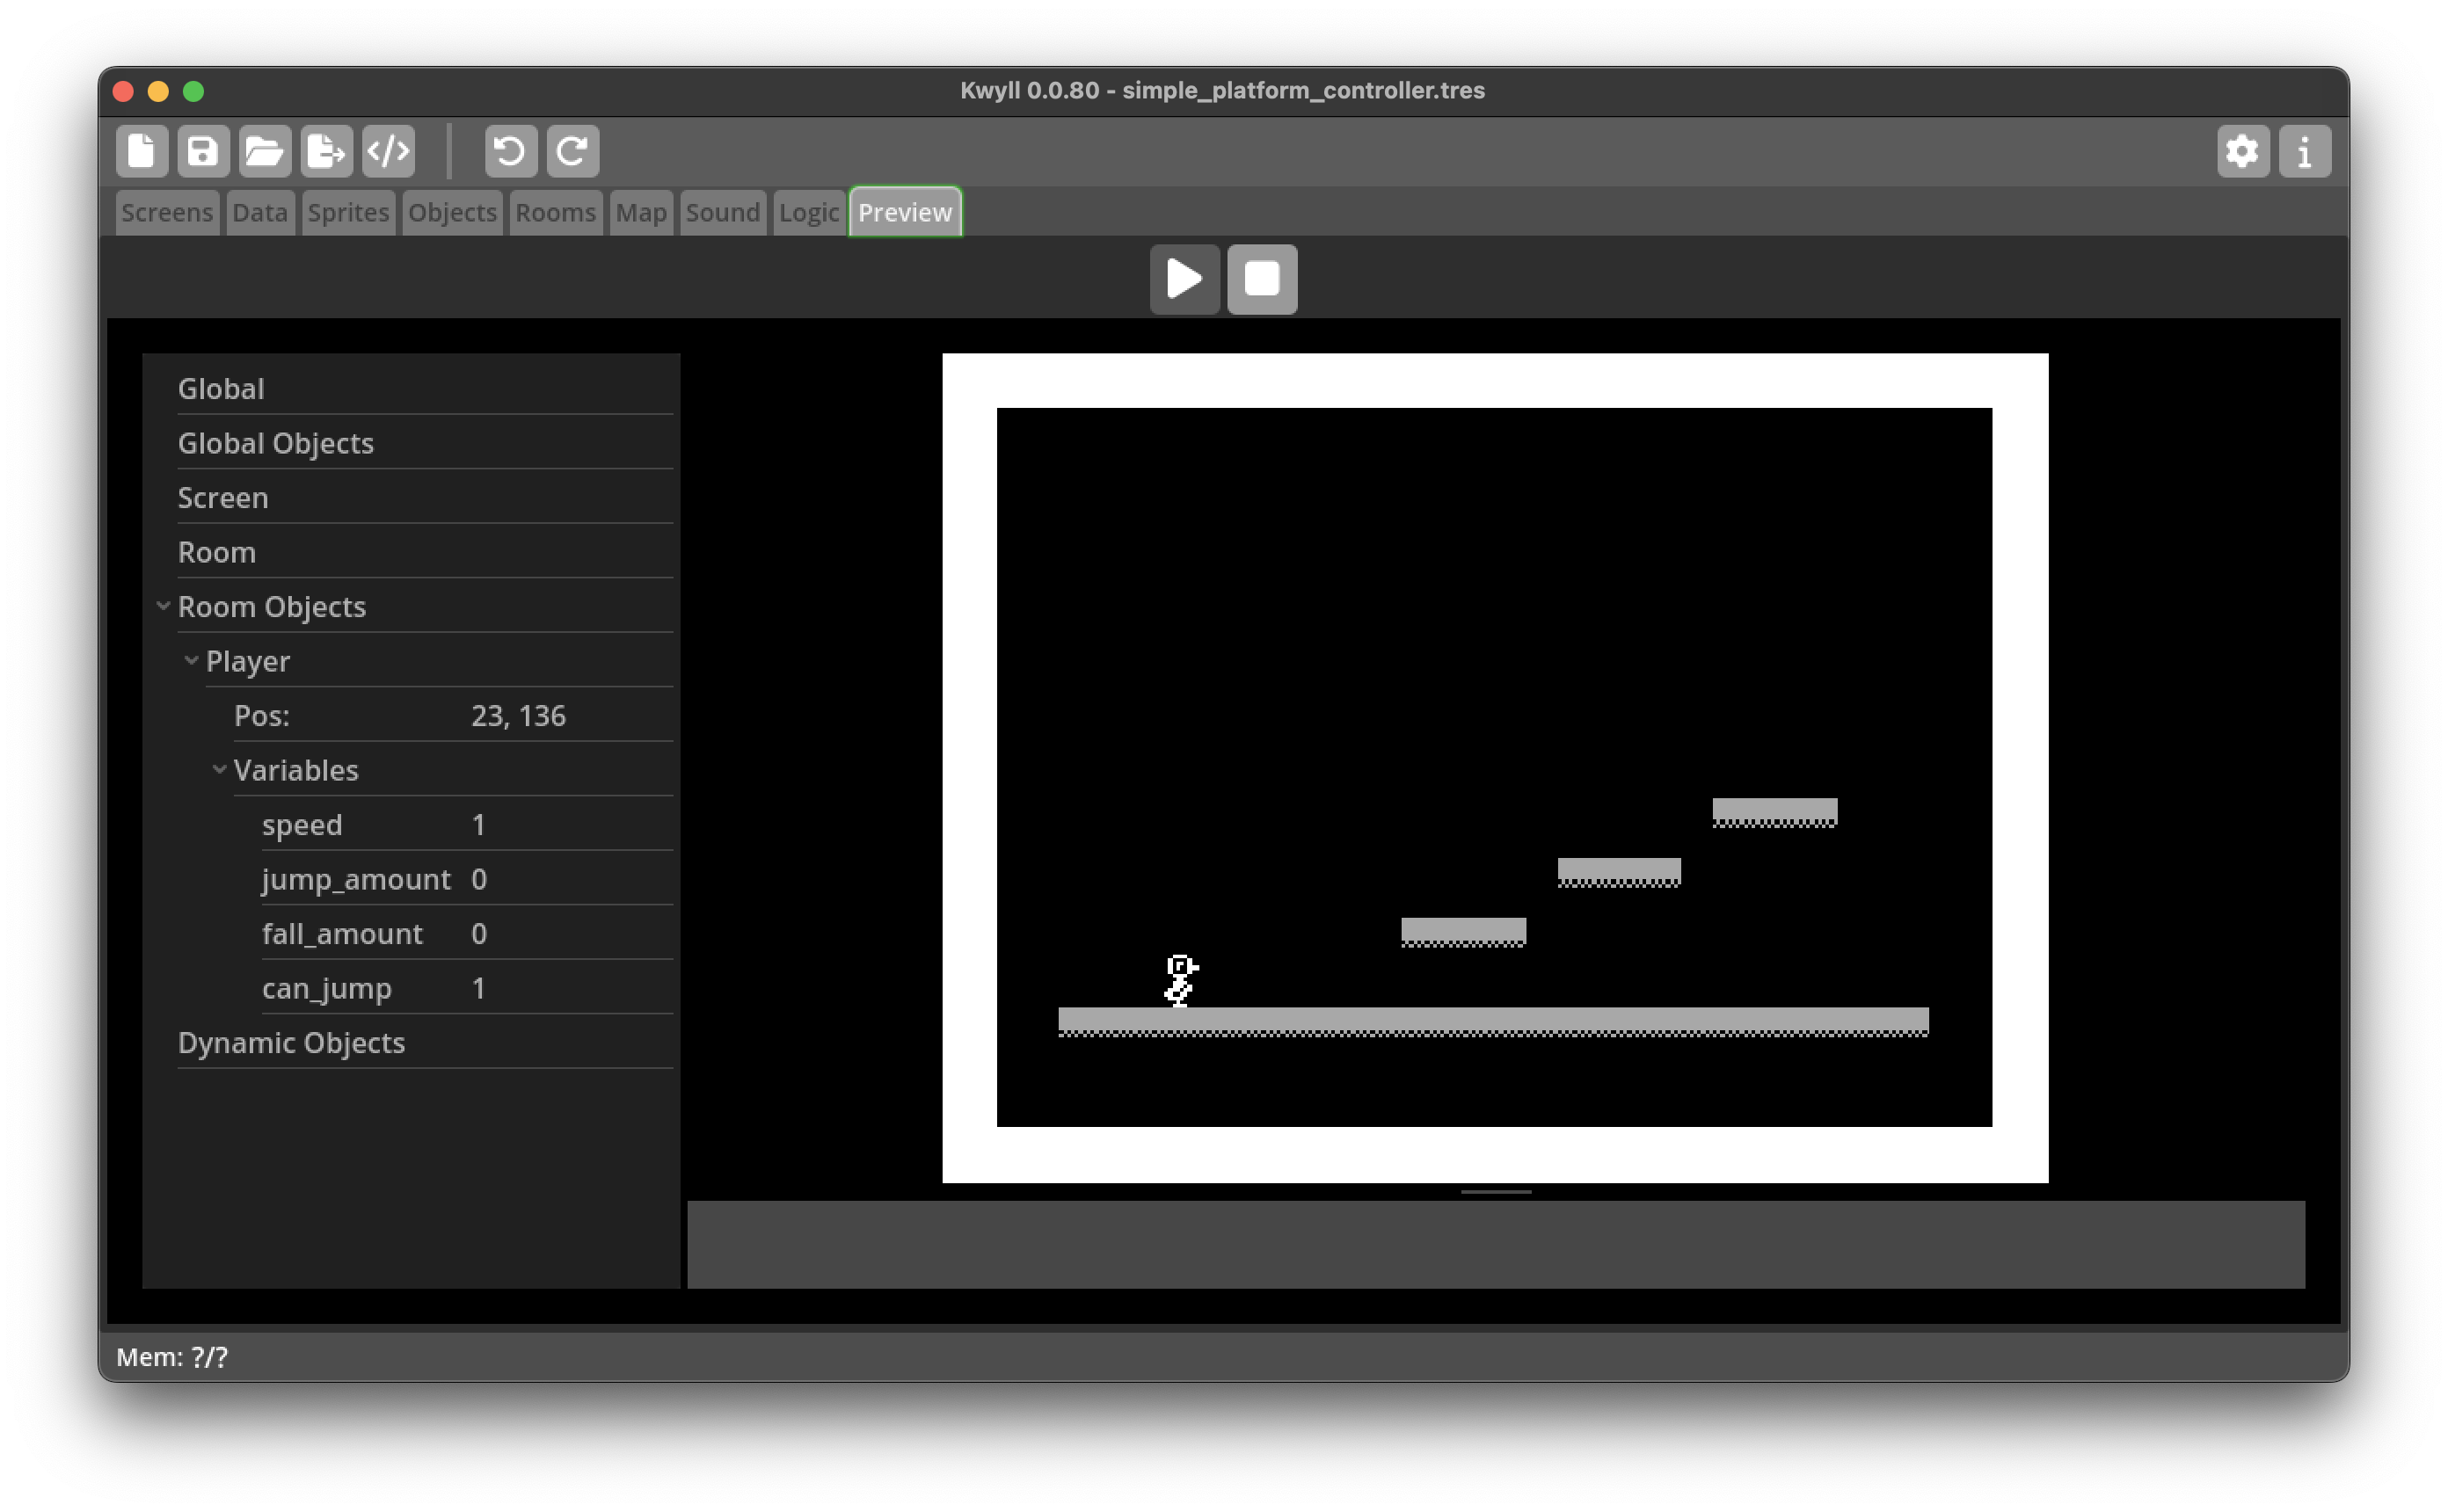Screen dimensions: 2448x1512
Task: Click the Export file arrow icon
Action: coord(326,151)
